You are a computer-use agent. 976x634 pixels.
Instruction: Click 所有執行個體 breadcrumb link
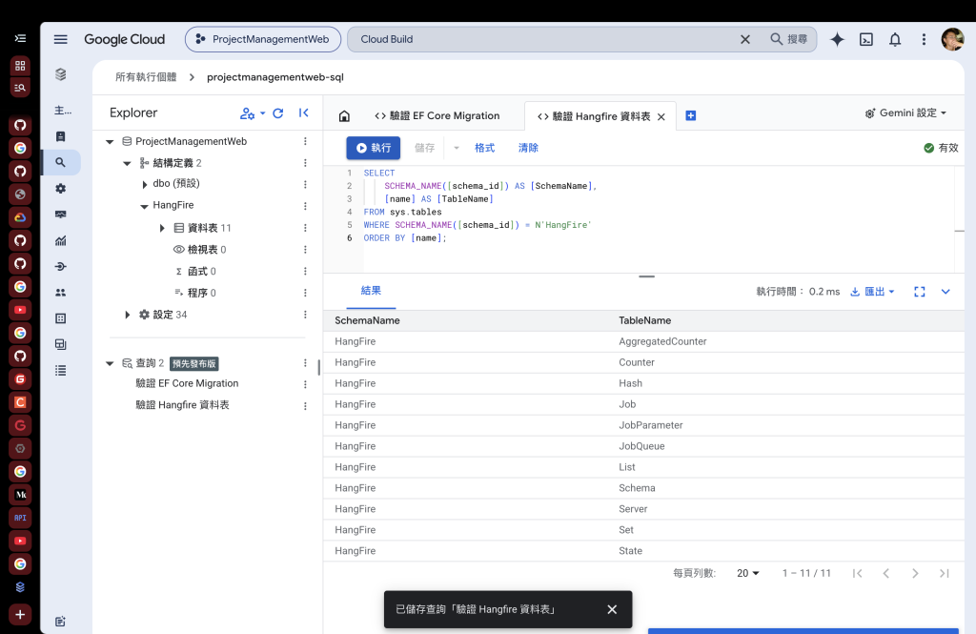146,77
